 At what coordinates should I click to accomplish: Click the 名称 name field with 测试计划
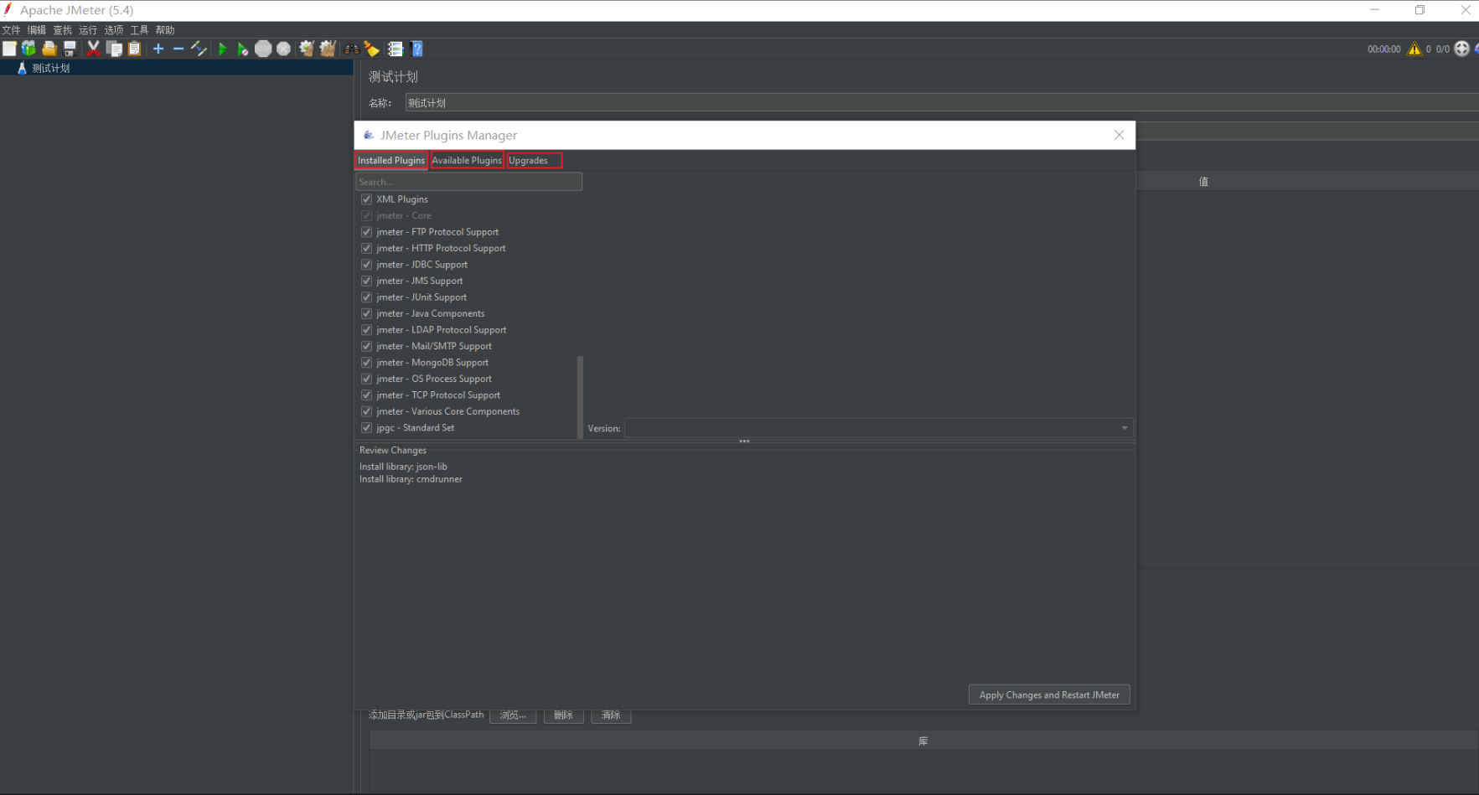[x=942, y=103]
